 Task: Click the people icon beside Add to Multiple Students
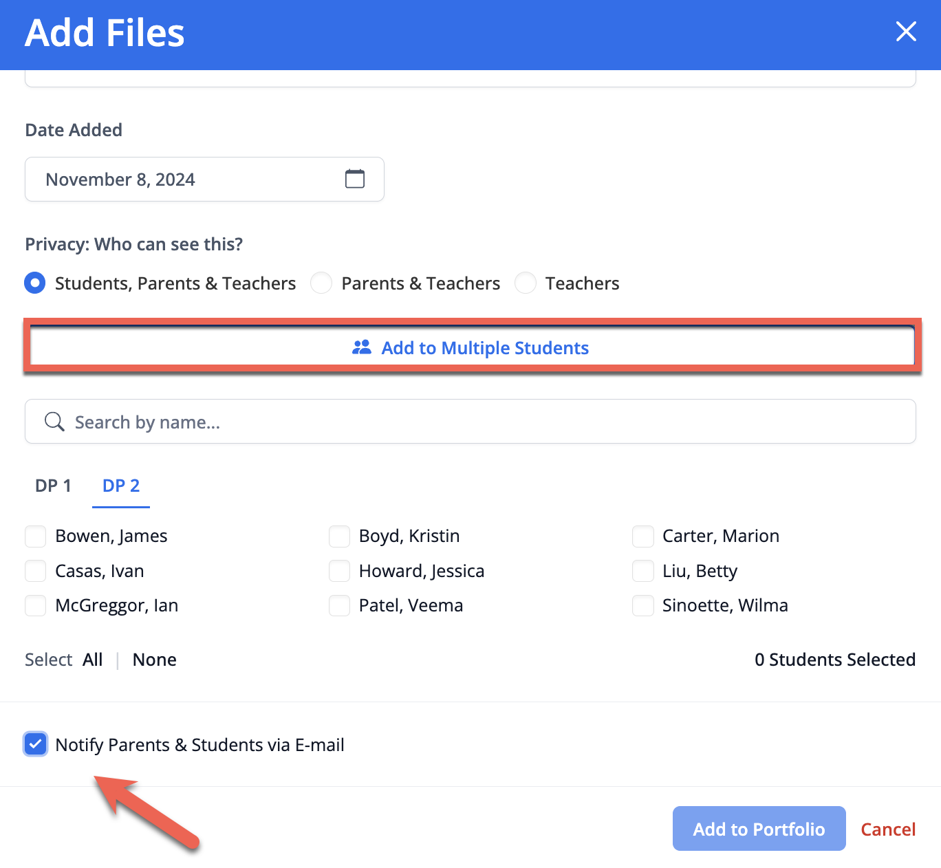click(362, 347)
